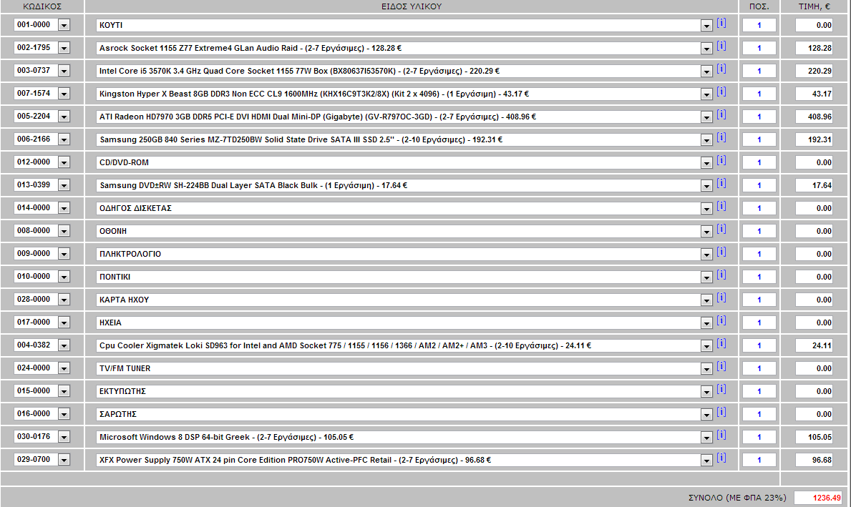Image resolution: width=851 pixels, height=507 pixels.
Task: Click price field showing 24.11
Action: [x=814, y=345]
